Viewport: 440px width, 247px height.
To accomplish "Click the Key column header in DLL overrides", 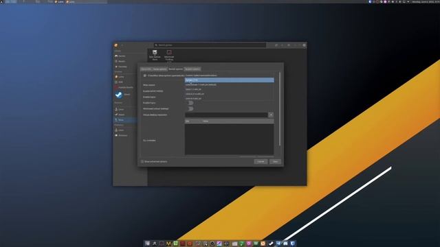I will click(193, 121).
